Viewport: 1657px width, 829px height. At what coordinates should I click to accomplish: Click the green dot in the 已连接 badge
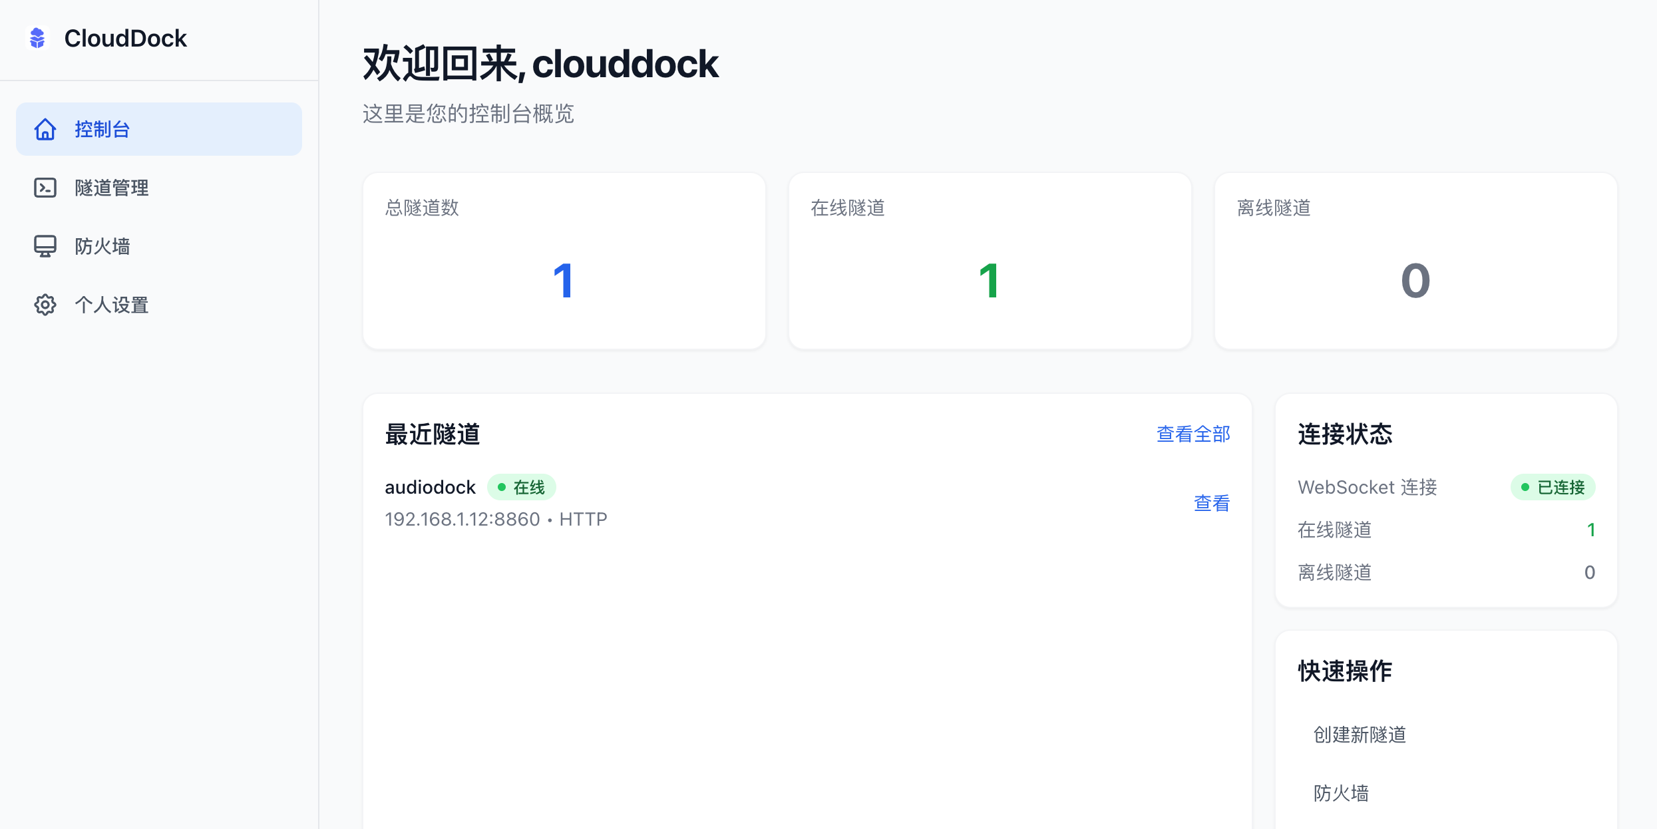1525,486
